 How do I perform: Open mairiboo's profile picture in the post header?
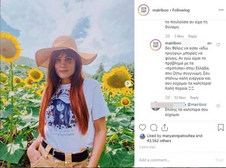144,10
